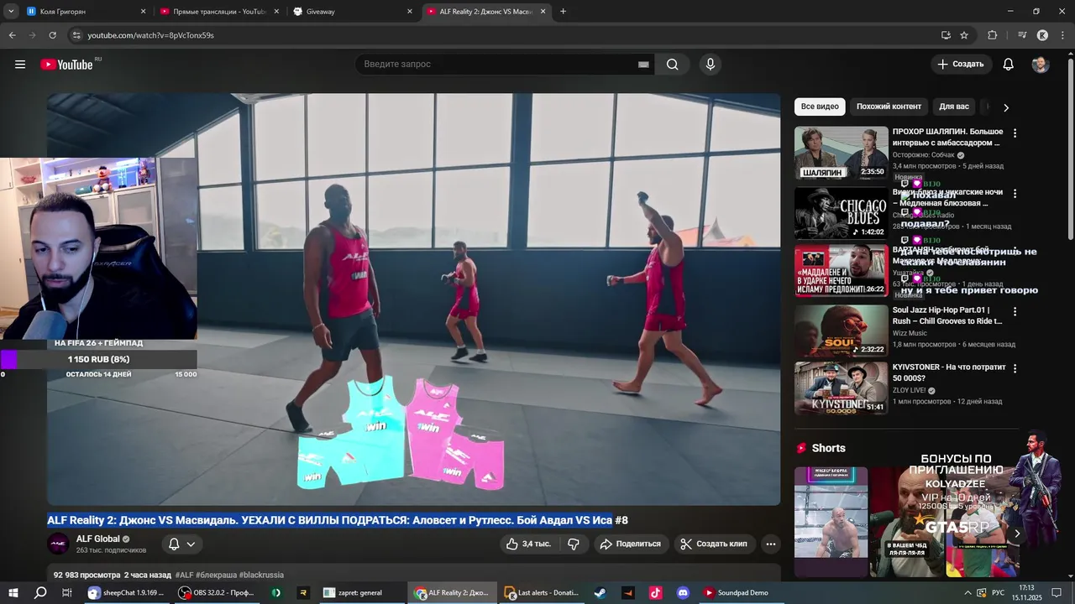Image resolution: width=1075 pixels, height=604 pixels.
Task: Open media controls icon in browser toolbar
Action: point(1022,35)
